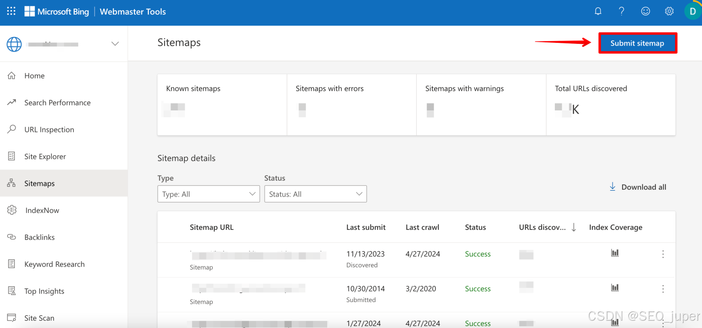This screenshot has height=328, width=702.
Task: Click the Top Insights lightbulb icon
Action: pyautogui.click(x=12, y=291)
